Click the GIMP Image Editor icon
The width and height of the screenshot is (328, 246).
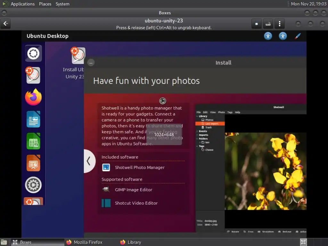(x=106, y=190)
